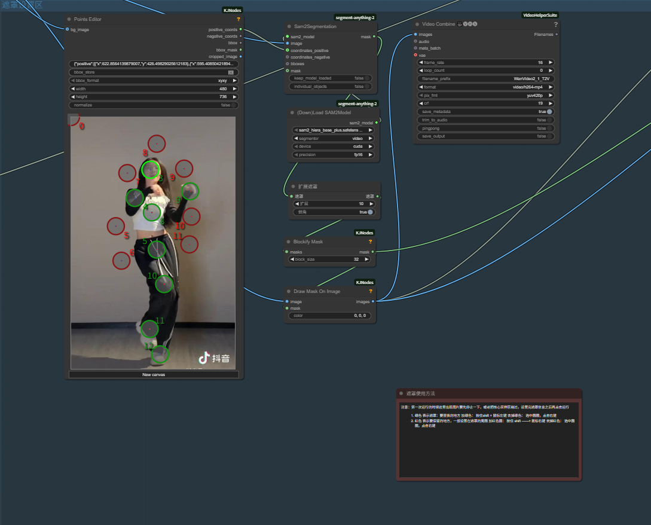Screen dimensions: 651x525
Task: Click the positive_coords output socket
Action: [x=241, y=29]
